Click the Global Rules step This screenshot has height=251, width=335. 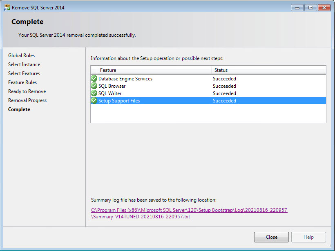click(21, 56)
